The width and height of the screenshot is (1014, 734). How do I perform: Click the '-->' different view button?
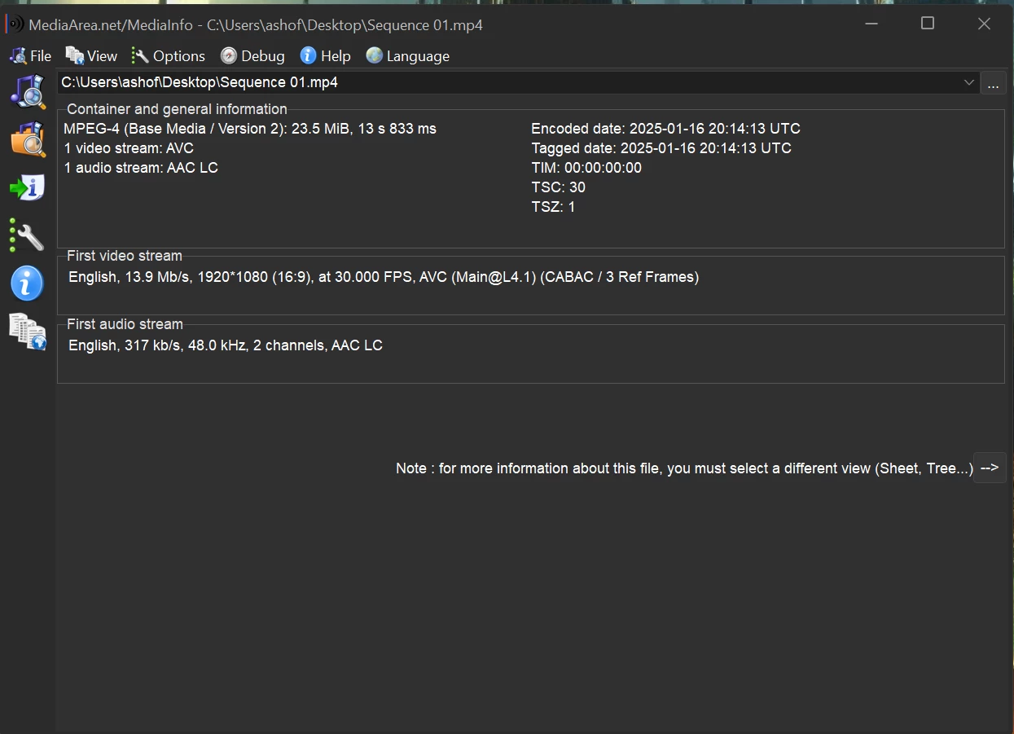(x=990, y=468)
